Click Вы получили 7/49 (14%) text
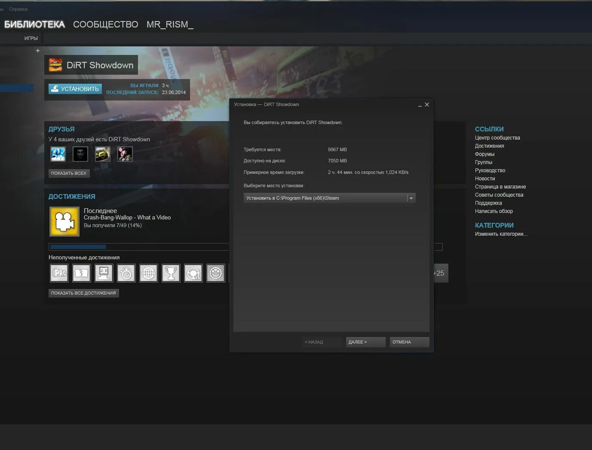 [113, 225]
